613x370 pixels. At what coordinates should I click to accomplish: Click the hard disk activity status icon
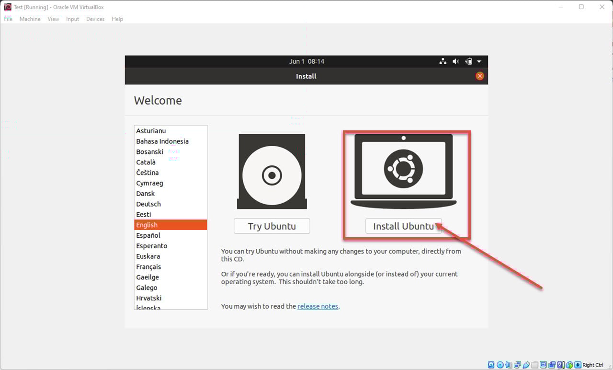click(x=491, y=365)
